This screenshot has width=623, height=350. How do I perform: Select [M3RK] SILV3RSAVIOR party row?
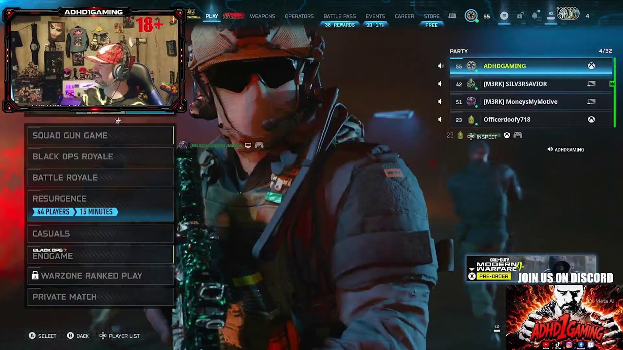coord(531,84)
